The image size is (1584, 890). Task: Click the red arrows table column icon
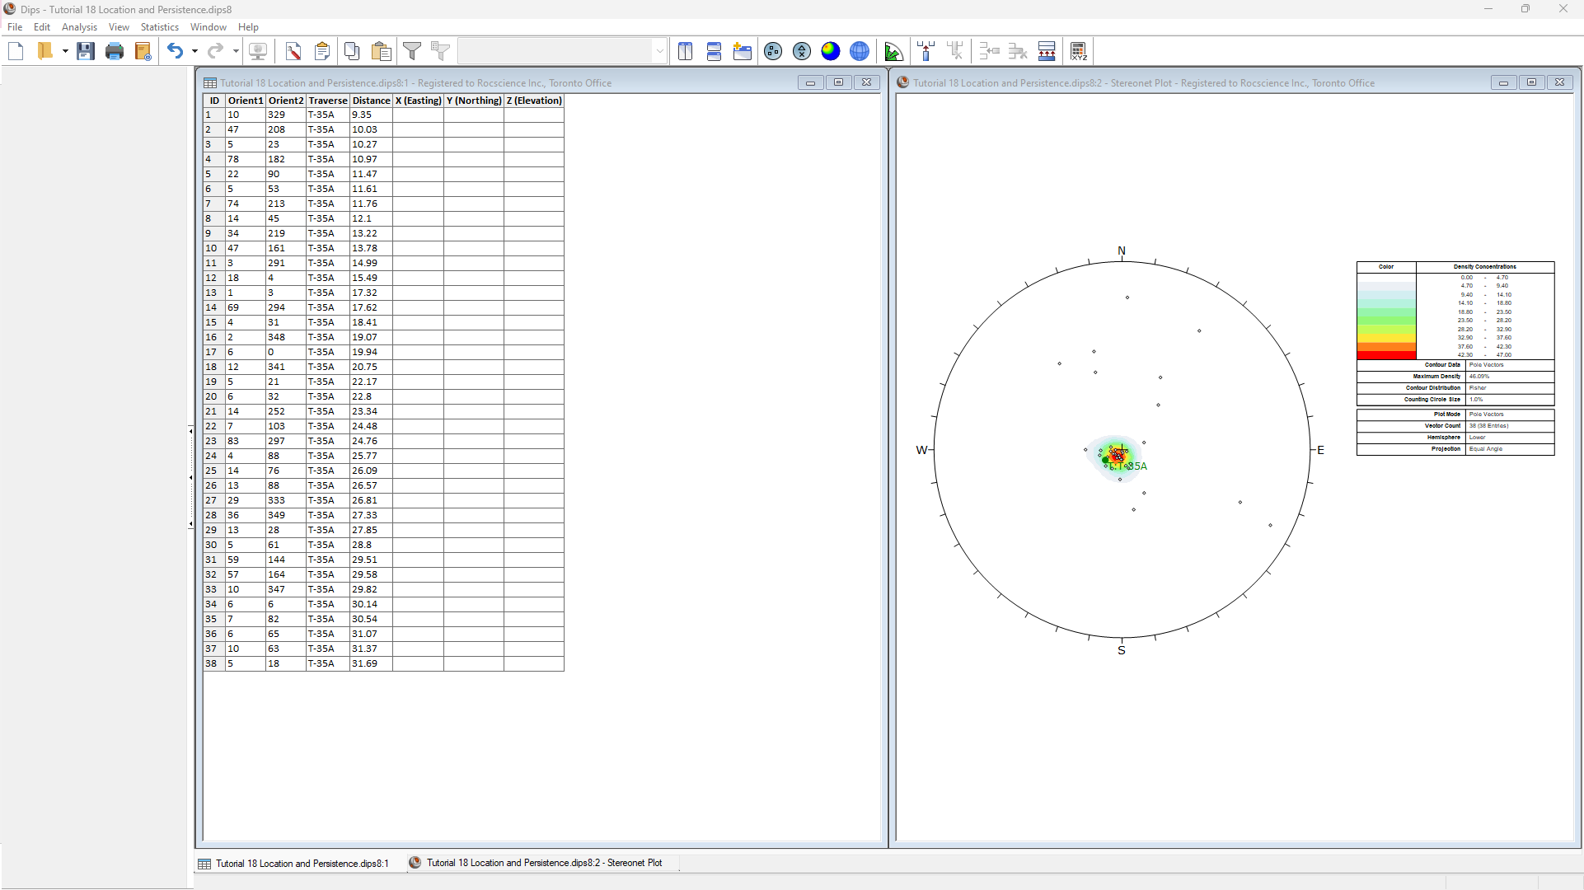1047,51
